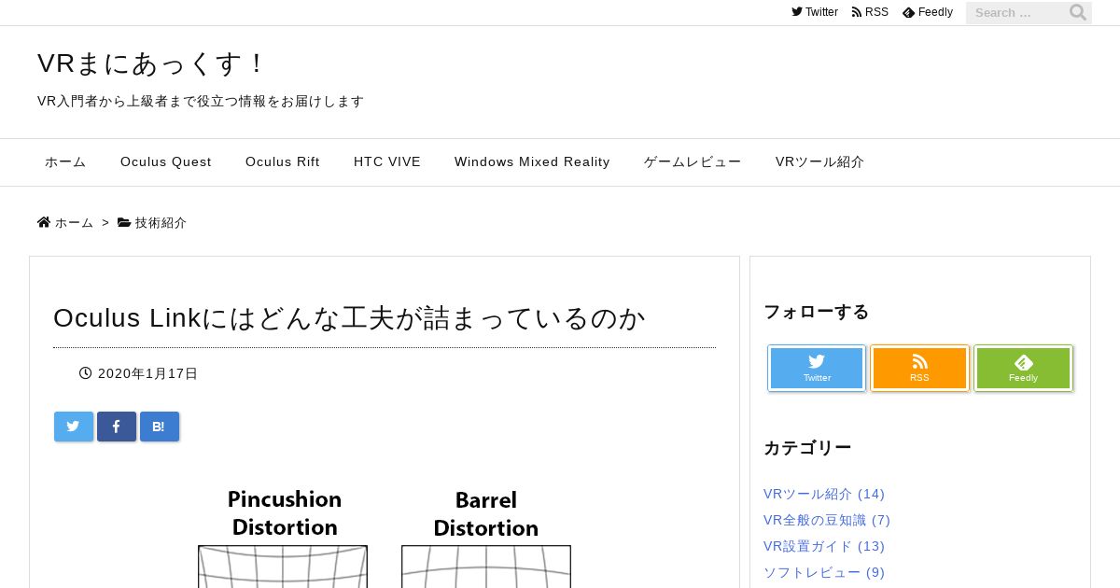Share the article on Twitter
Image resolution: width=1120 pixels, height=588 pixels.
coord(74,427)
